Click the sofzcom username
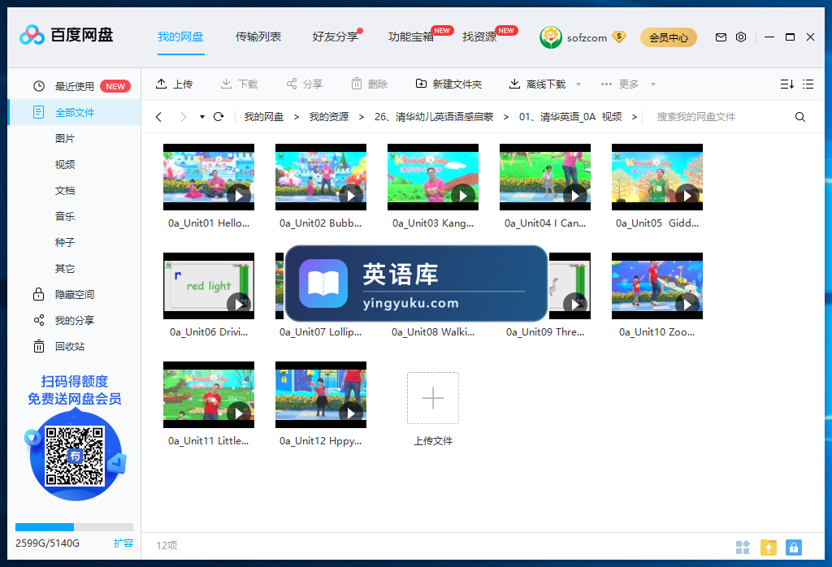832x567 pixels. pyautogui.click(x=587, y=37)
